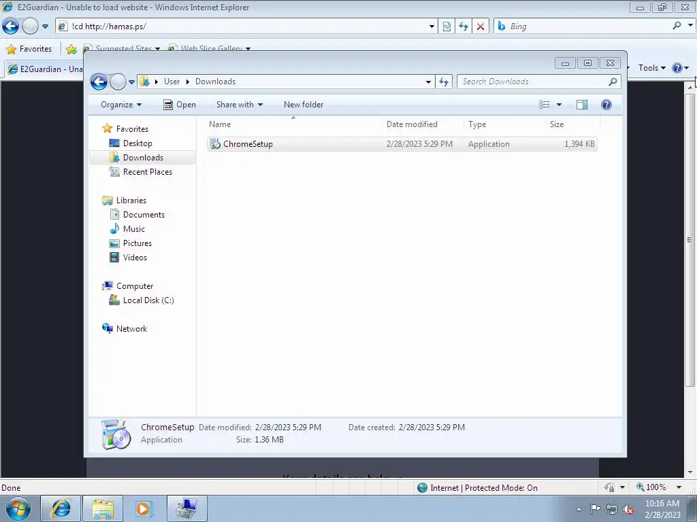The width and height of the screenshot is (697, 522).
Task: Select Computer in navigation pane
Action: (x=134, y=286)
